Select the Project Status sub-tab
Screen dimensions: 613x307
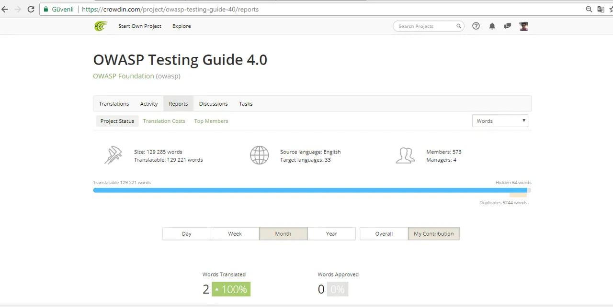pos(117,121)
